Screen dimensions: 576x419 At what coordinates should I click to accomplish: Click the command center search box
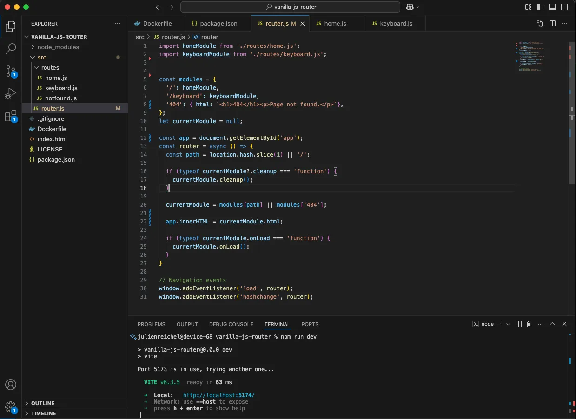(290, 7)
